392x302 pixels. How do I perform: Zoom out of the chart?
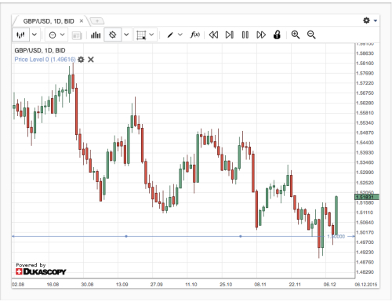click(x=311, y=35)
